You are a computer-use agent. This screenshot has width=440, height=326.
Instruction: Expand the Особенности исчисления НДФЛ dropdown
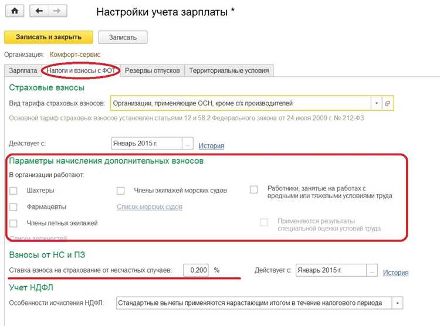tap(397, 303)
